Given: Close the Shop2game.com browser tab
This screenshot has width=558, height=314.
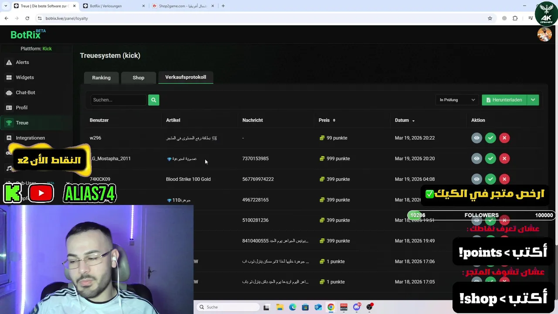Looking at the screenshot, I should tap(213, 6).
